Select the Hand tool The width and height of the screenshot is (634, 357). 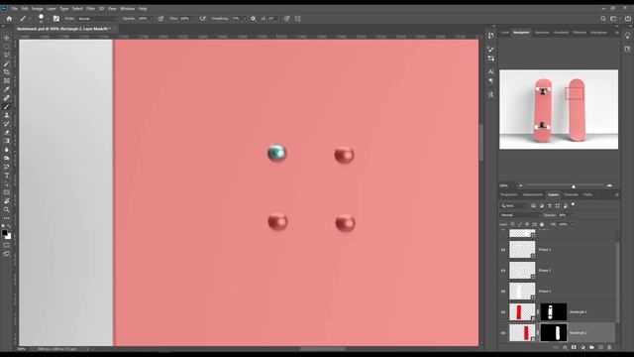7,200
